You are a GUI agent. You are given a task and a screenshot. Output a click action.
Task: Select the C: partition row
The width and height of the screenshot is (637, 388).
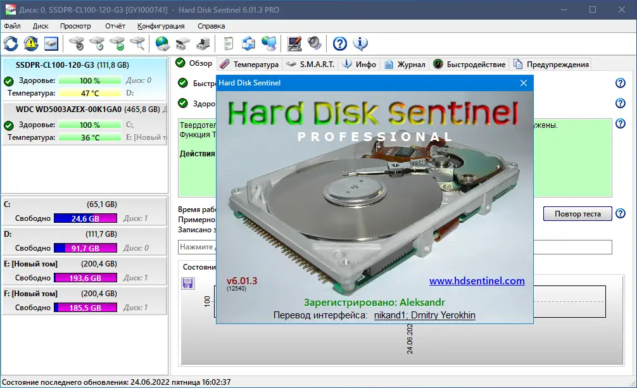click(84, 211)
